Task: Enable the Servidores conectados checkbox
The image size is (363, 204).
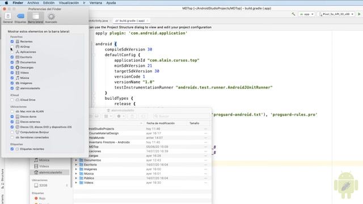Action: pyautogui.click(x=12, y=137)
